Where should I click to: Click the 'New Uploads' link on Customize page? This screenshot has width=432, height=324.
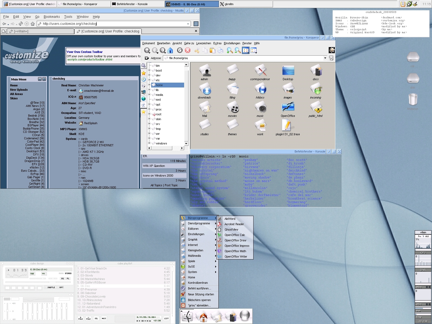19,90
